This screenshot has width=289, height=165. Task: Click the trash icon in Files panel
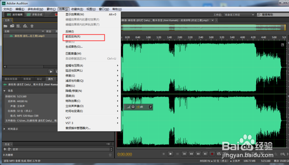point(32,26)
